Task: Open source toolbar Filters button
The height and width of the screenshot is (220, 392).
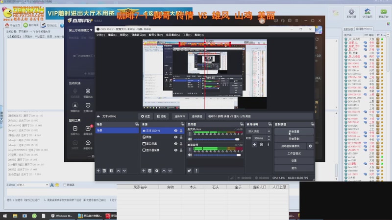Action: [x=162, y=116]
